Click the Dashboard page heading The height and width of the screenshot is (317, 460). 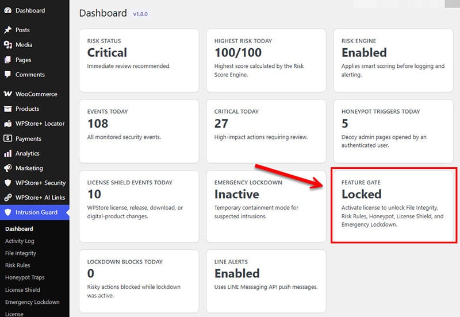pos(103,13)
